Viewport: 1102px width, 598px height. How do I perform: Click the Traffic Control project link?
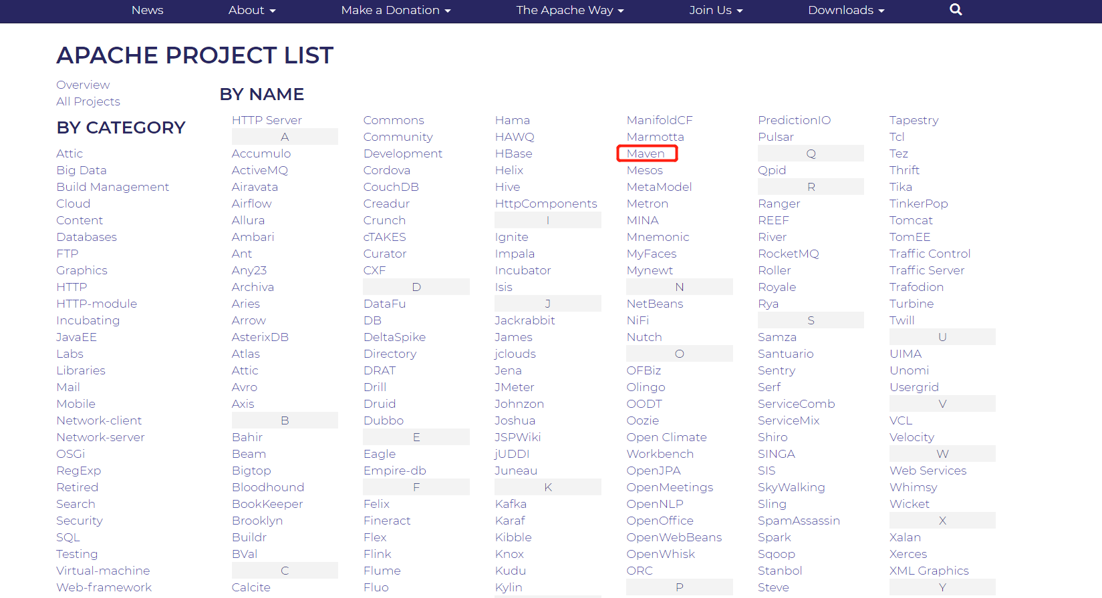[x=930, y=254]
